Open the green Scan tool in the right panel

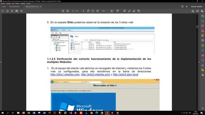click(202, 45)
